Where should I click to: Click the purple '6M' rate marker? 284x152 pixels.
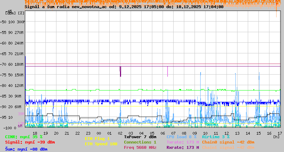tap(20, 126)
